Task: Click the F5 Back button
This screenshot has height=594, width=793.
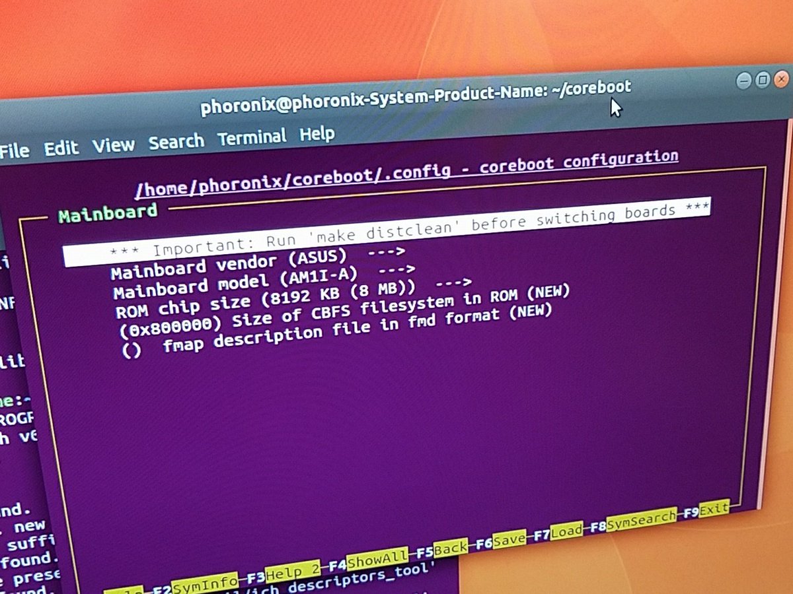Action: (443, 548)
